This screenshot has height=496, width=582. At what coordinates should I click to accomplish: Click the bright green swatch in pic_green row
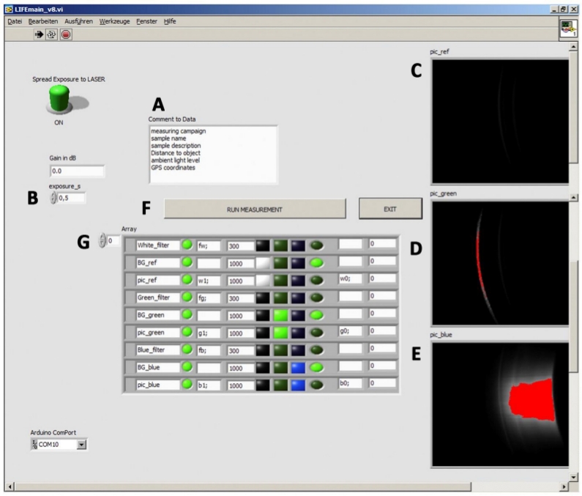(280, 333)
